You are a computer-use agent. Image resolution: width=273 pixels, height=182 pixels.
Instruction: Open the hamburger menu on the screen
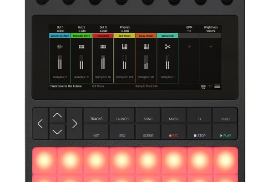pos(217,86)
